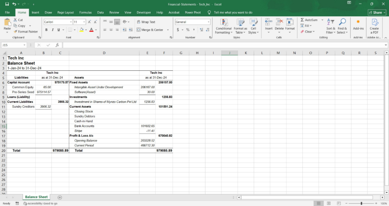The height and width of the screenshot is (206, 389).
Task: Click the Undo arrow icon
Action: click(14, 4)
